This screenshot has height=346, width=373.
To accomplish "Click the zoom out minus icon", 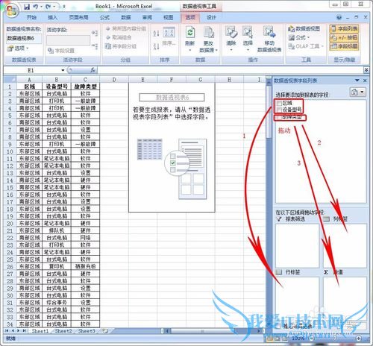I will [313, 339].
